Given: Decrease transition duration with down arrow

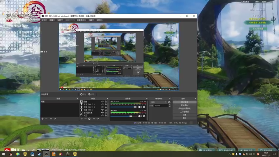Looking at the screenshot, I should coord(169,106).
